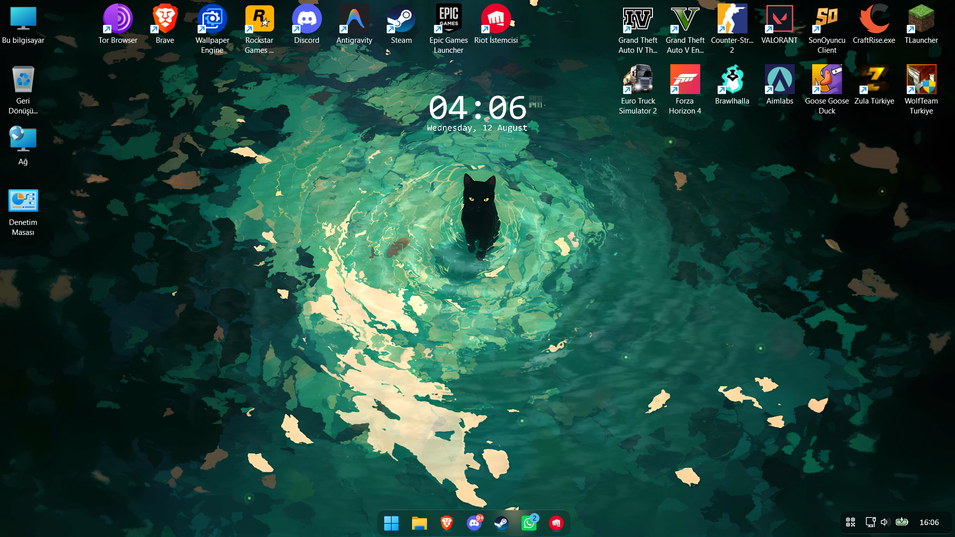The height and width of the screenshot is (537, 955).
Task: Open Riot Client from the taskbar
Action: [556, 523]
